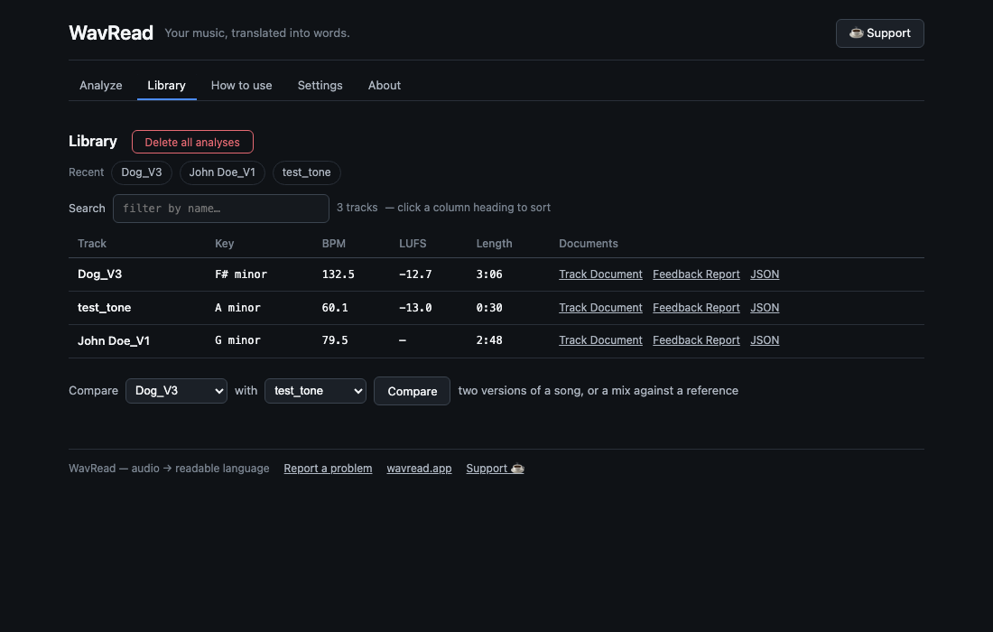Visit the wavread.app footer link
Image resolution: width=993 pixels, height=632 pixels.
(419, 469)
